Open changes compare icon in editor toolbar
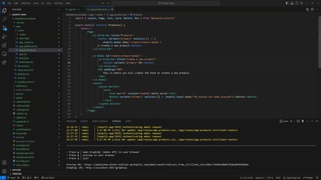321x180 pixels. click(307, 9)
